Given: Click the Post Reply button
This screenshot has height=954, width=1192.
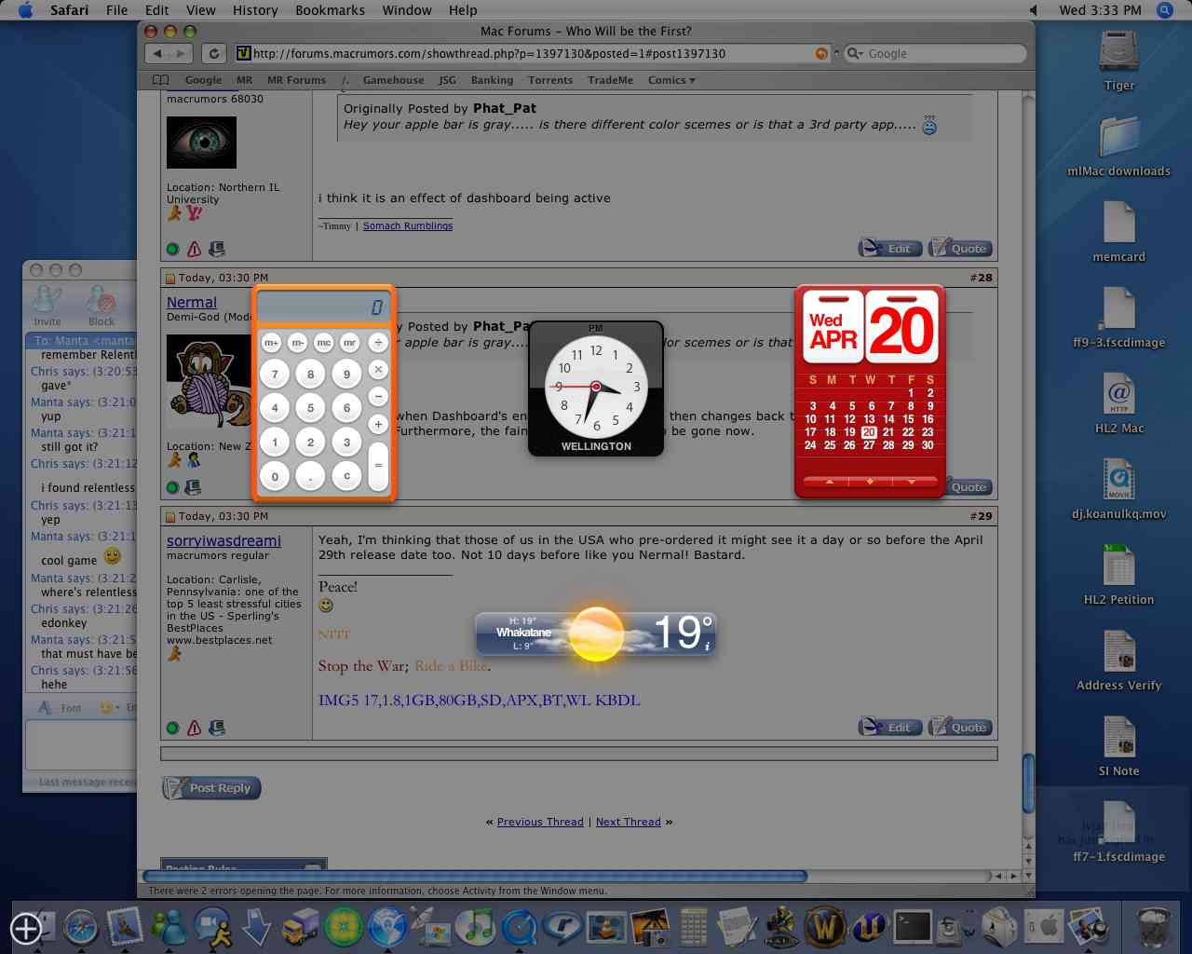Looking at the screenshot, I should coord(211,788).
